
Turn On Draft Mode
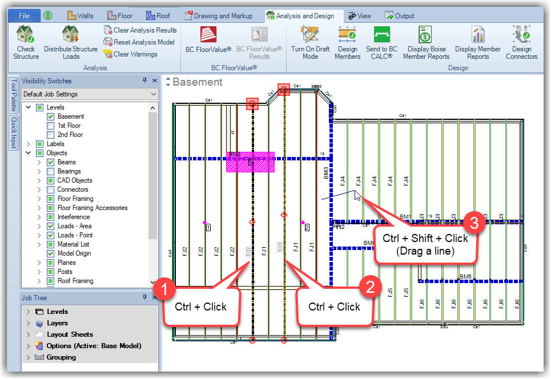[x=310, y=35]
